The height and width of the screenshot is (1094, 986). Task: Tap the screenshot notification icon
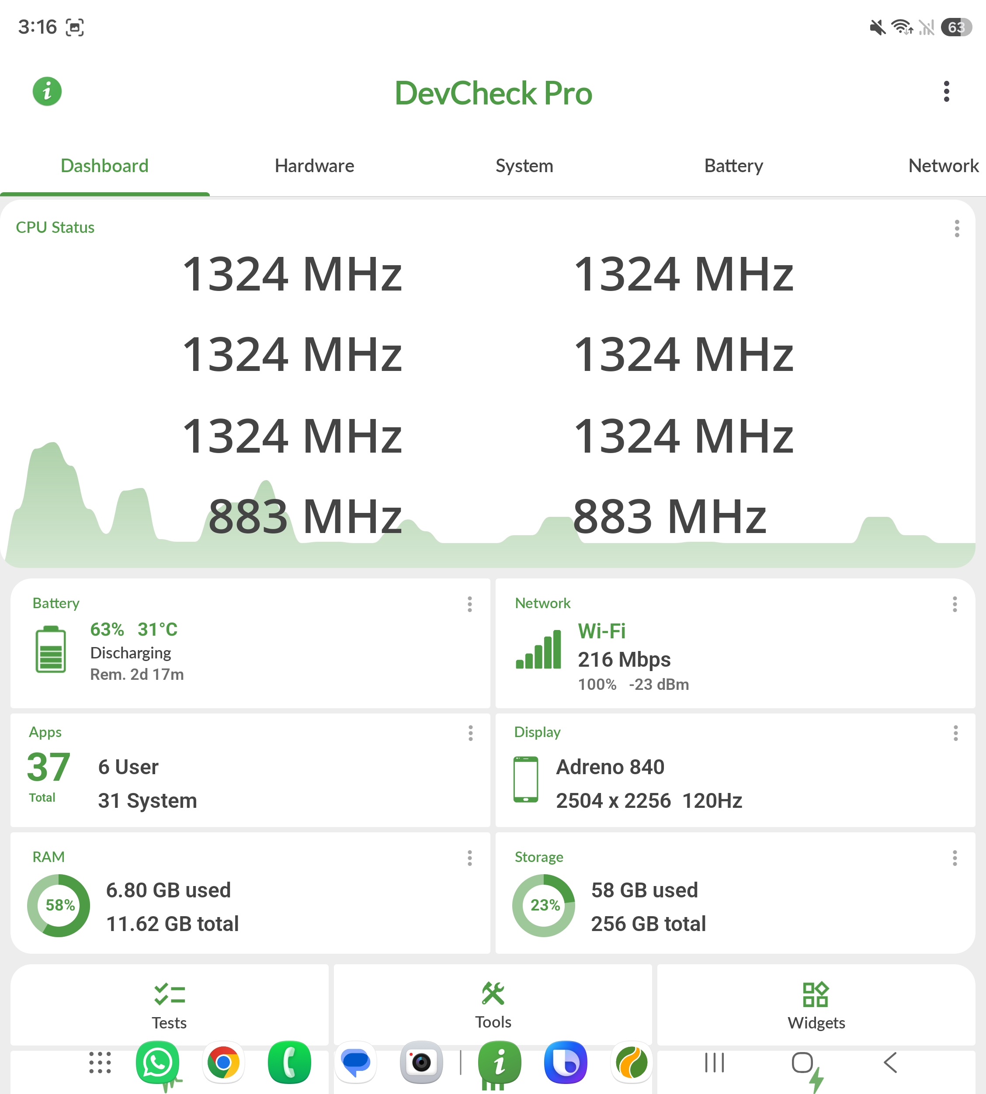(75, 27)
